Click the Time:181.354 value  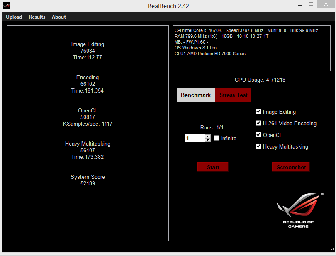click(88, 91)
